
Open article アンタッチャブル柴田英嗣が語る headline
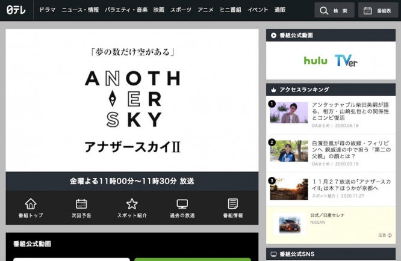pos(350,111)
